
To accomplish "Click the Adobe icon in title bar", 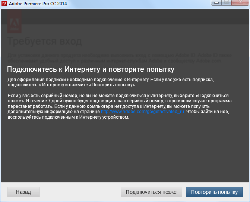I will point(4,3).
